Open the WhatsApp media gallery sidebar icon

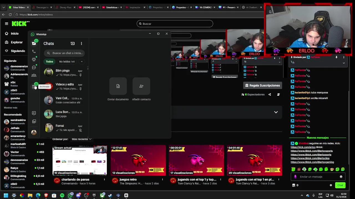tap(34, 121)
